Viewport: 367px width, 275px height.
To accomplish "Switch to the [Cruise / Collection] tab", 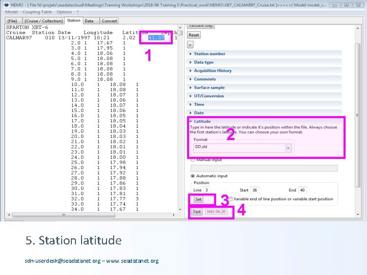I will coord(44,21).
